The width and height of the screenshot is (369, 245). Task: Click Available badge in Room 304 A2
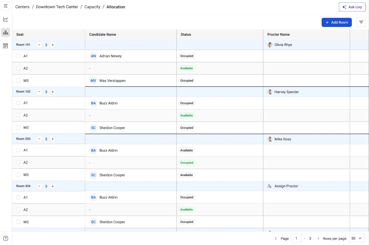coord(186,210)
